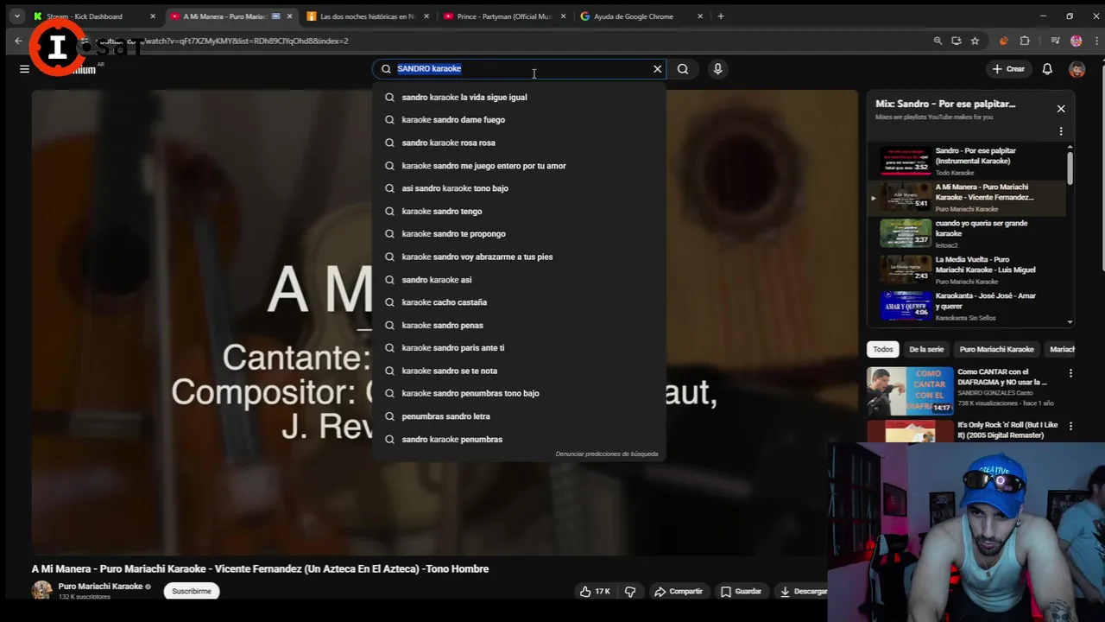
Task: Play Karaokanta - José José thumbnail
Action: (x=905, y=306)
